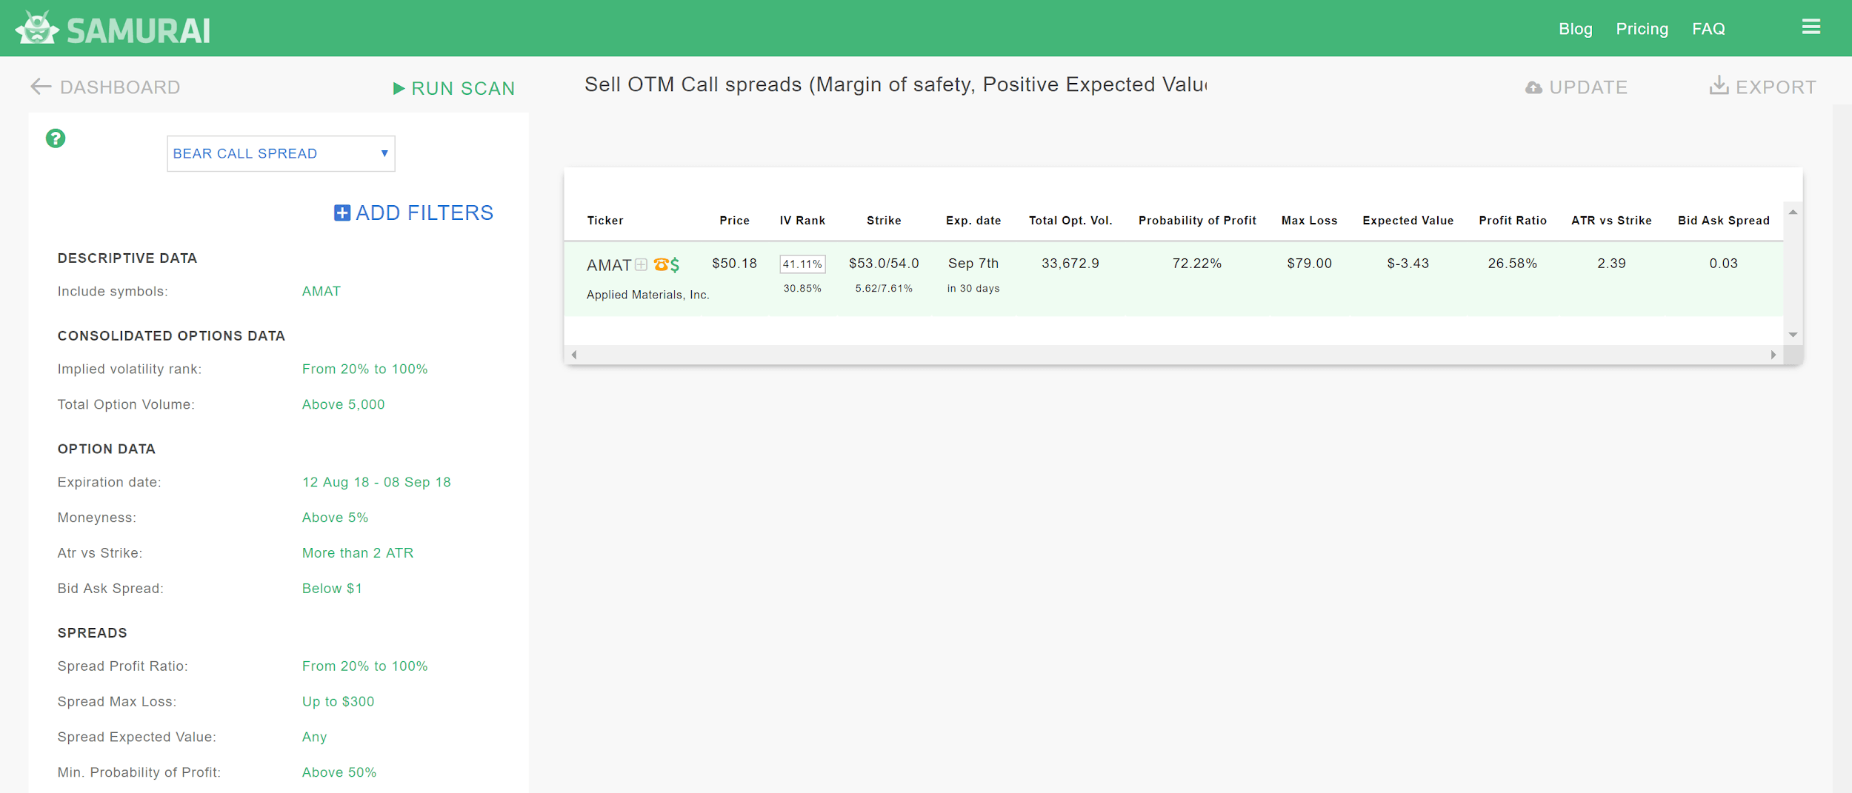Open the FAQ page
Viewport: 1852px width, 793px height.
[1708, 29]
